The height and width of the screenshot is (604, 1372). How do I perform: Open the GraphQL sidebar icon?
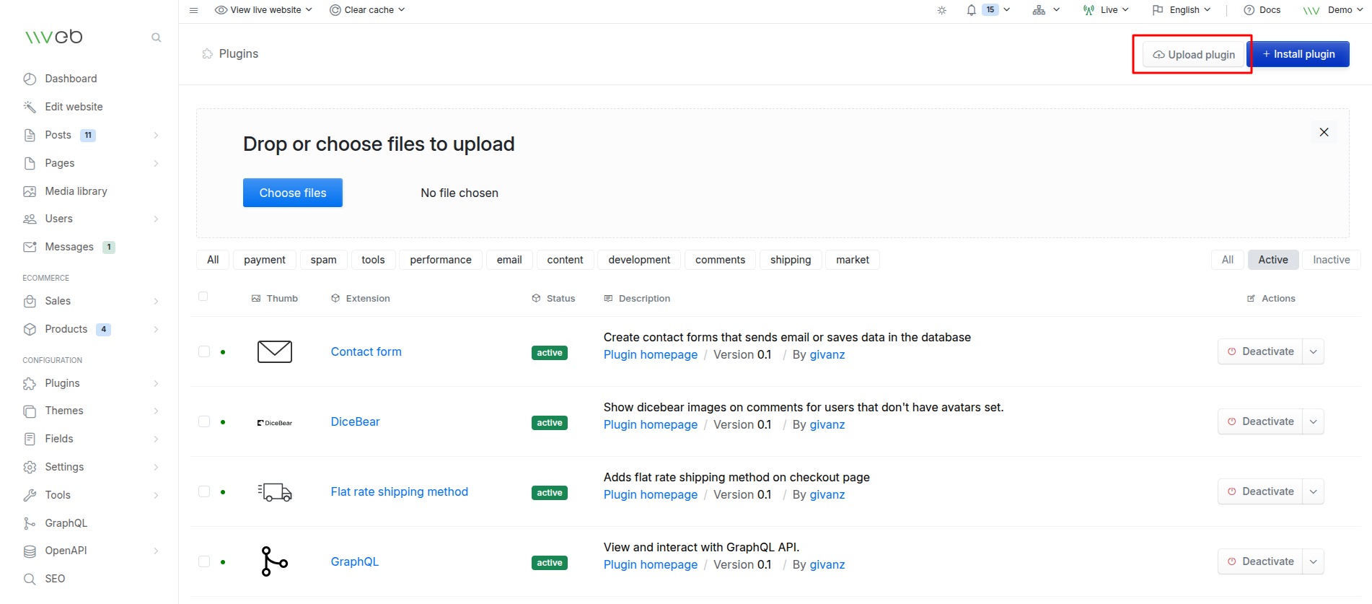30,523
